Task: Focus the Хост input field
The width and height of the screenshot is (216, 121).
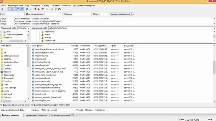Action: (x=15, y=14)
